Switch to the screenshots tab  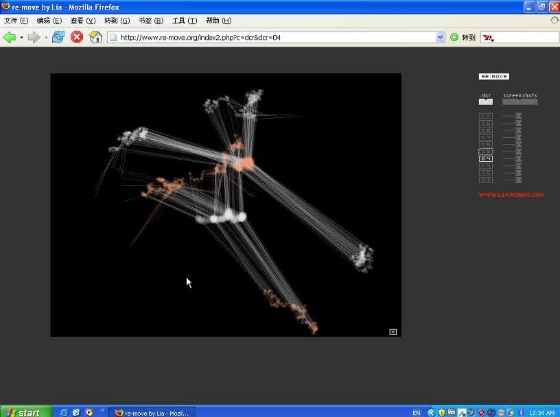pos(520,99)
